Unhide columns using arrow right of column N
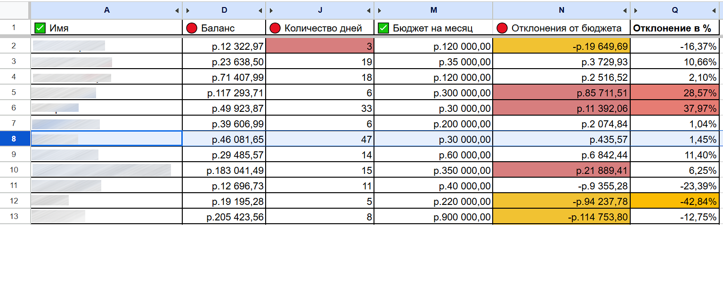 tap(625, 10)
